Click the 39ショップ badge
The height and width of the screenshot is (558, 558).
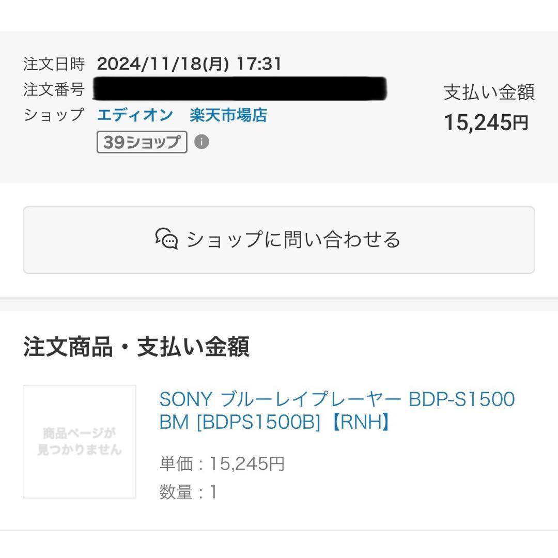coord(141,143)
